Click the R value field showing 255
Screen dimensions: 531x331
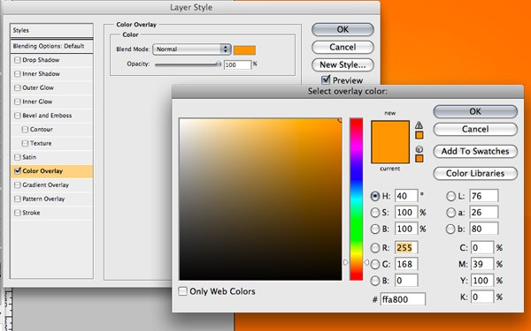point(406,248)
